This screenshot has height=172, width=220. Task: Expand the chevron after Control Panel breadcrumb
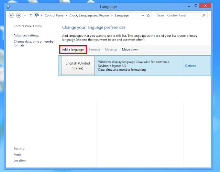click(x=66, y=15)
